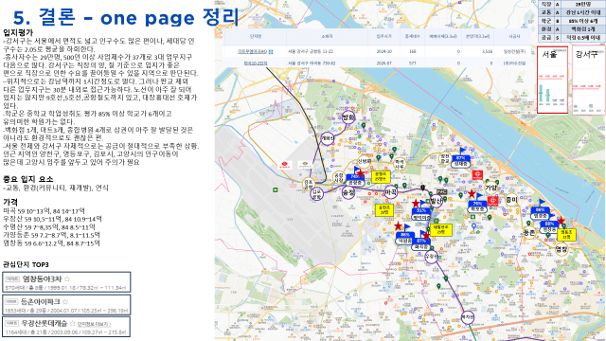The image size is (606, 341).
Task: Click the 공급 row in rating table
Action: coord(572,38)
